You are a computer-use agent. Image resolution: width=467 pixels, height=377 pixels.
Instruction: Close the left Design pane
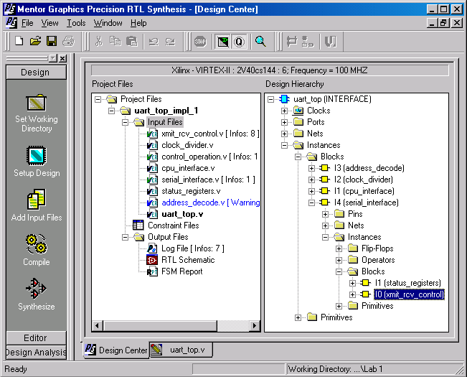[x=62, y=58]
